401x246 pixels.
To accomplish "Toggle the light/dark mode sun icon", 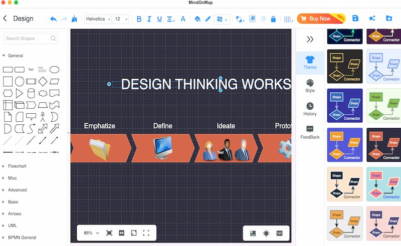I will point(266,233).
